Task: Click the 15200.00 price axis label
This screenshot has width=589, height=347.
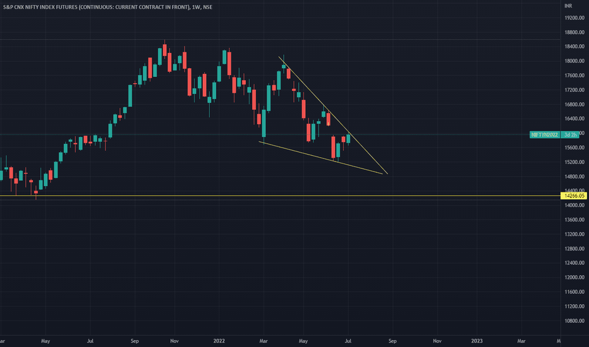Action: pyautogui.click(x=574, y=162)
